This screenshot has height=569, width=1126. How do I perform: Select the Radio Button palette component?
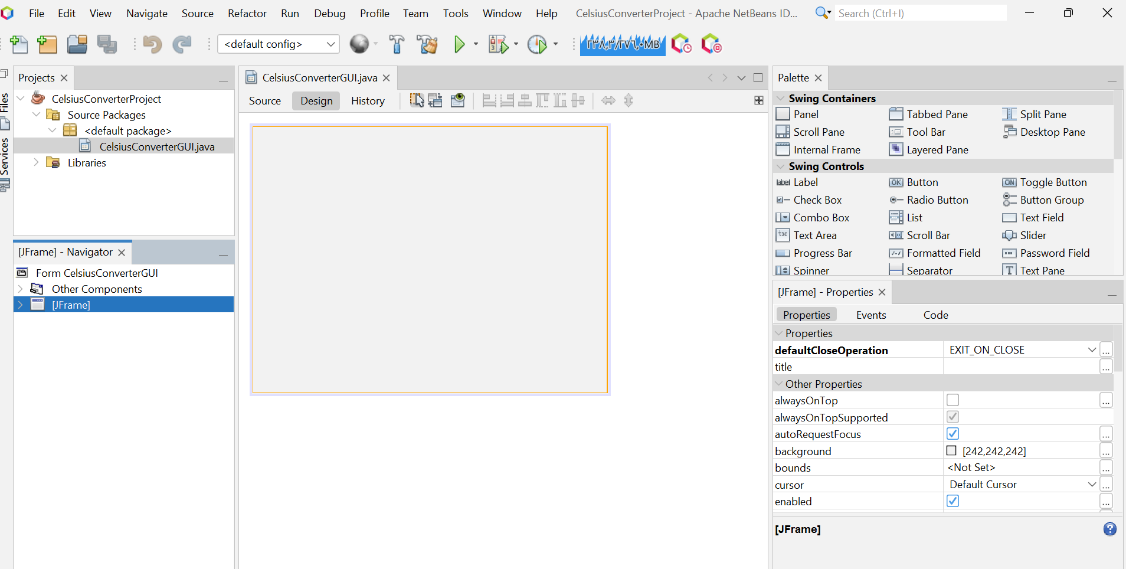coord(929,200)
